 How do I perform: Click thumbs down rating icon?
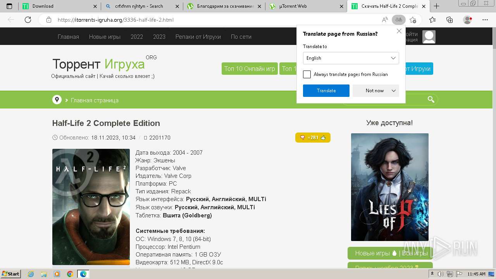coord(303,138)
